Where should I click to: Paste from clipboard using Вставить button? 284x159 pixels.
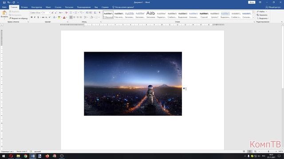pos(4,15)
